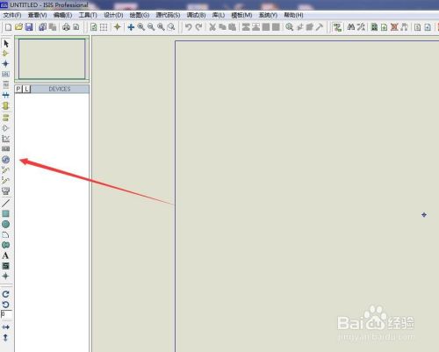
Task: Click the Import Section toolbar icon
Action: (42, 27)
